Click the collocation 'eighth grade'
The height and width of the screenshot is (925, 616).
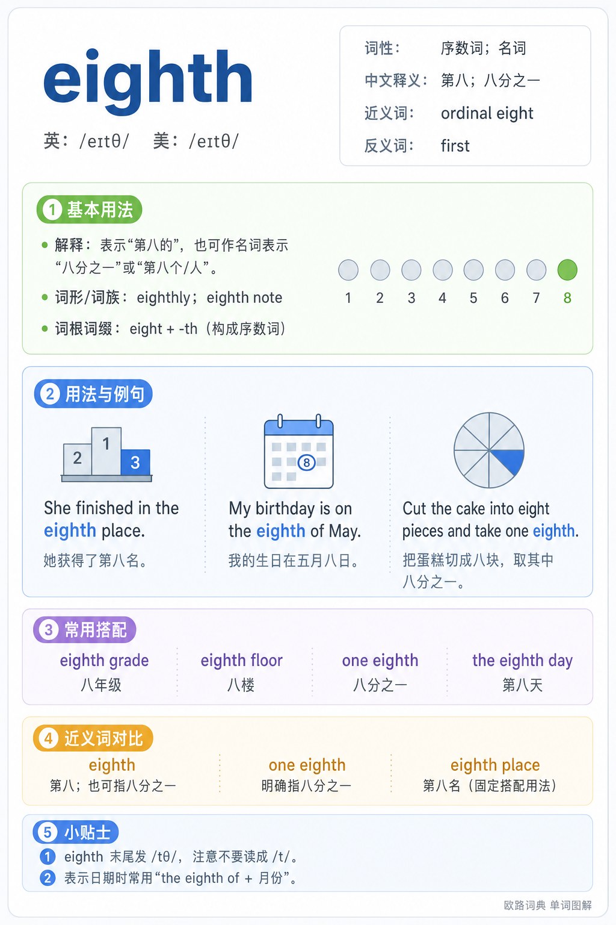tap(104, 661)
